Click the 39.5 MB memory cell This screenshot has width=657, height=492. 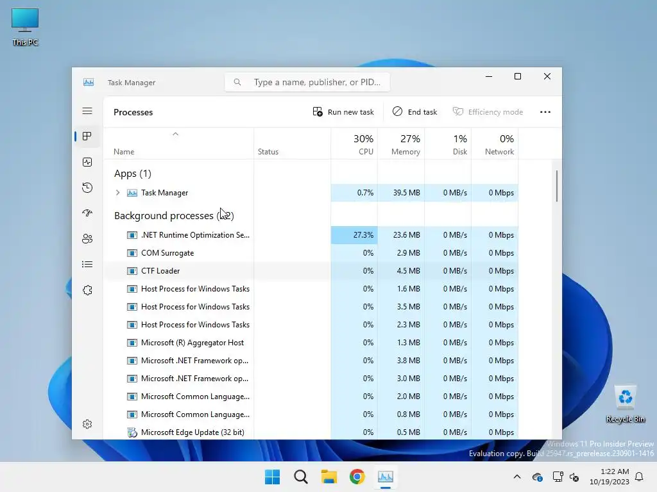[x=401, y=193]
